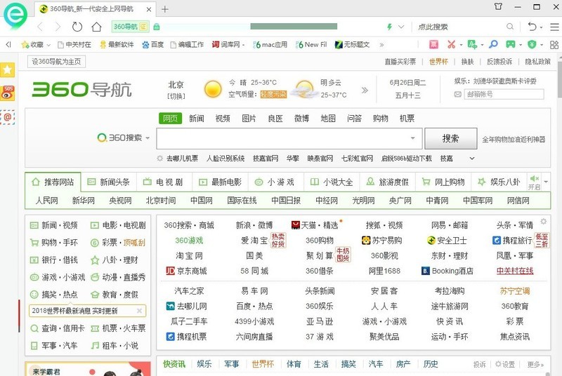Expand the 收藏 bookmarks dropdown

48,44
